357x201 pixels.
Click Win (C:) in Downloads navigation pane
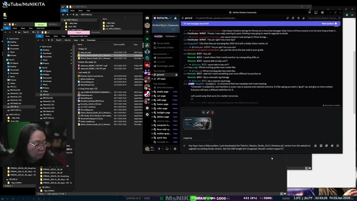pyautogui.click(x=46, y=95)
